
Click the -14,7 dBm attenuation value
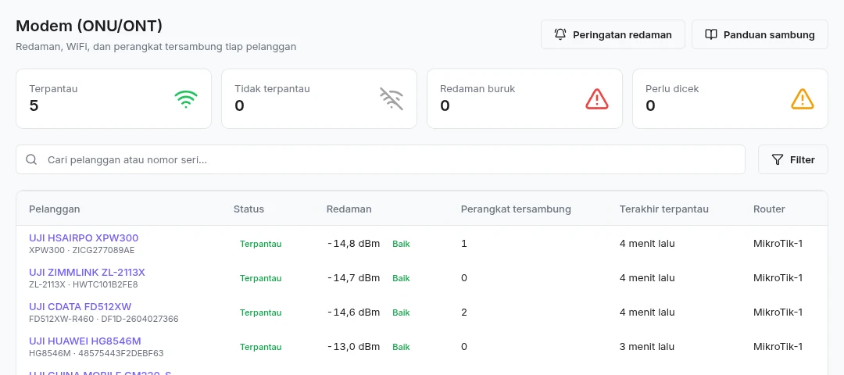coord(354,277)
